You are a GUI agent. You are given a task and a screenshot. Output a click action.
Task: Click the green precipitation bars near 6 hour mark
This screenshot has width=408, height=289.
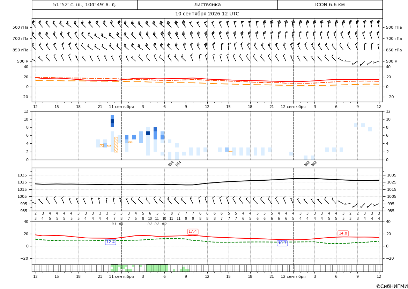(x=157, y=268)
